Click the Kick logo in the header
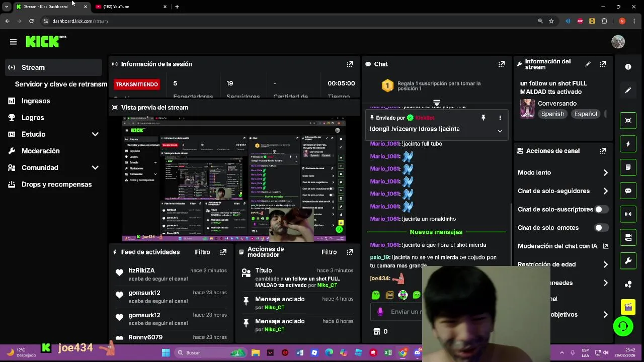The height and width of the screenshot is (362, 644). (46, 42)
